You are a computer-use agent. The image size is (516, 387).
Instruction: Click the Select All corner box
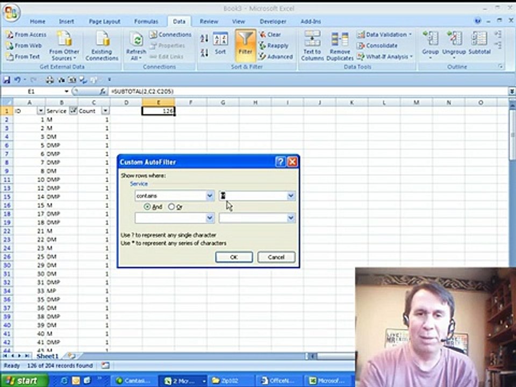pyautogui.click(x=7, y=103)
